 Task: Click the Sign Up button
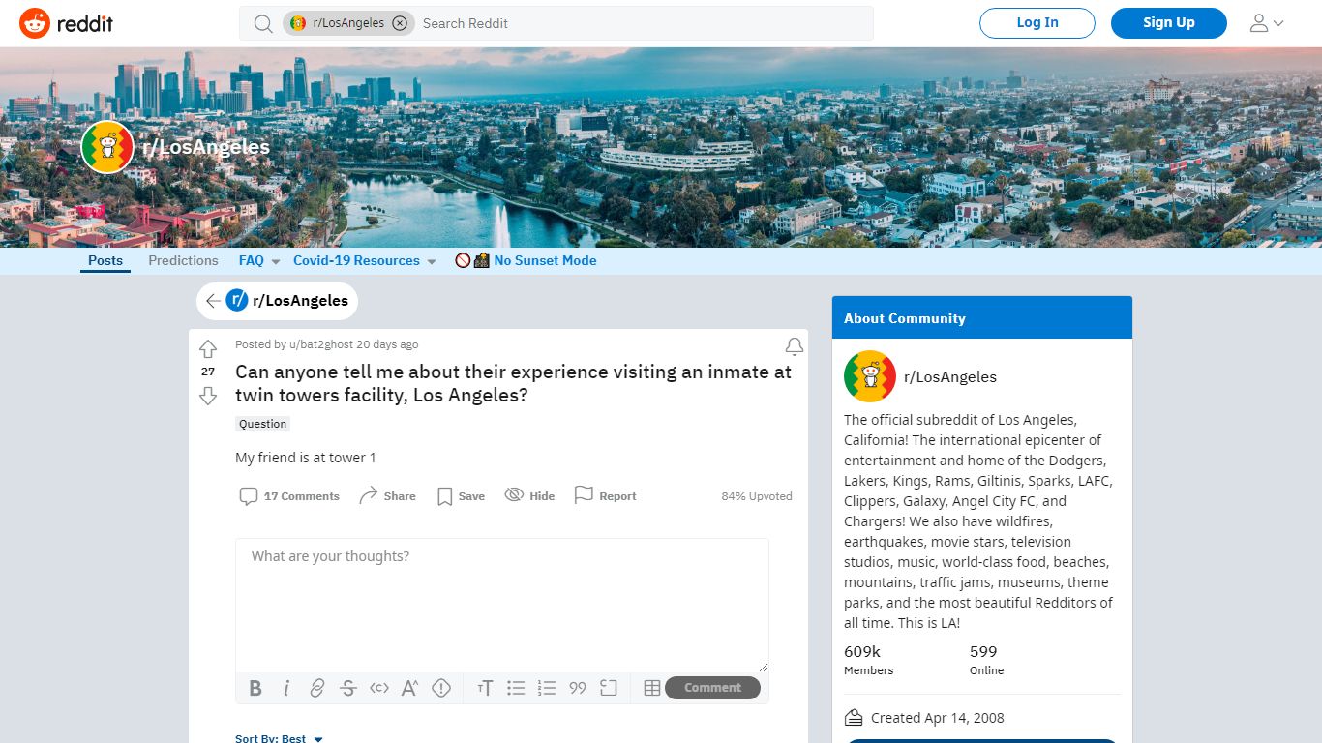(1169, 23)
